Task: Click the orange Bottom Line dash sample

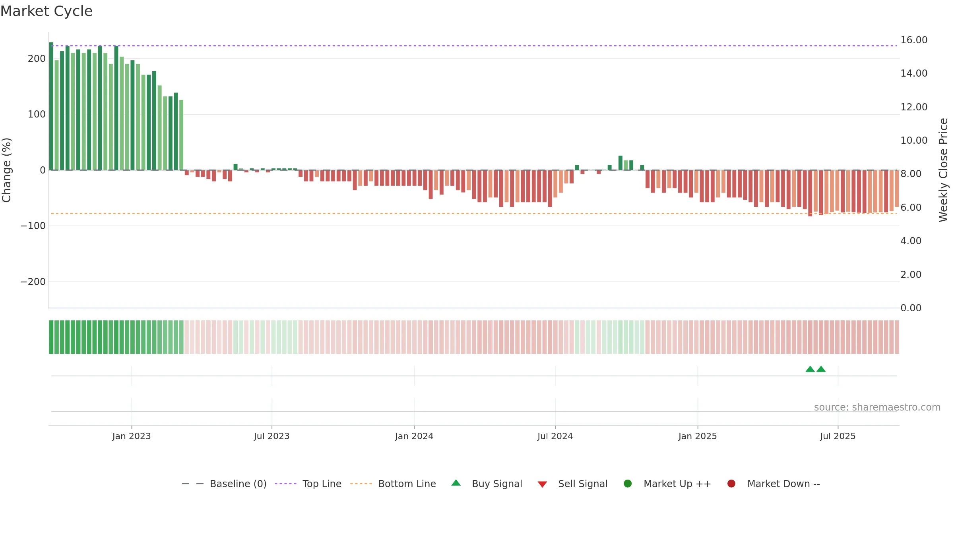Action: point(361,484)
